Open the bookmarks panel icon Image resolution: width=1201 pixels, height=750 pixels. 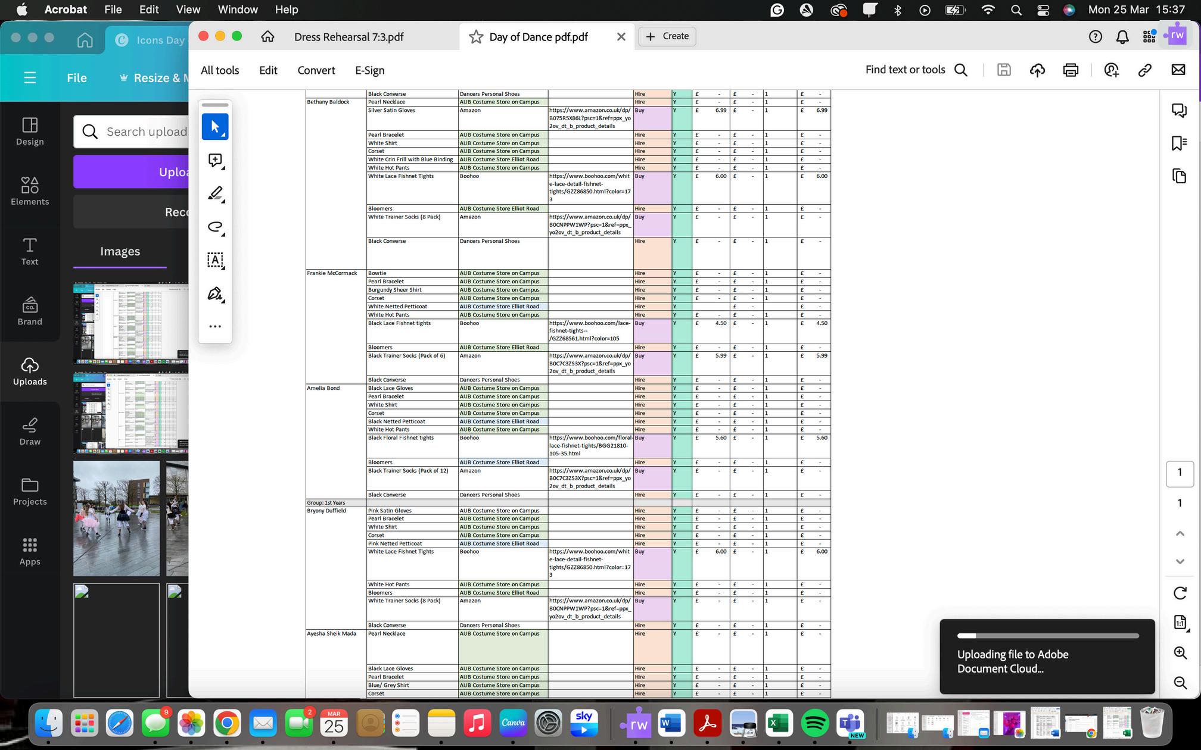tap(1179, 143)
